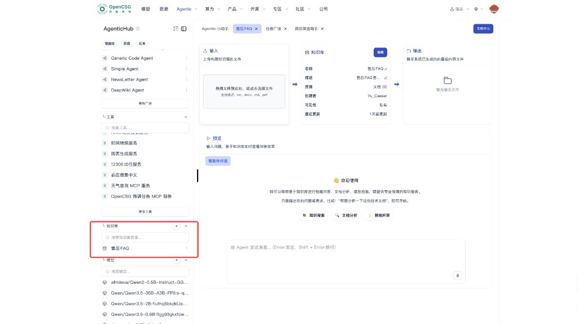Click the 更多工具 button

coord(145,212)
